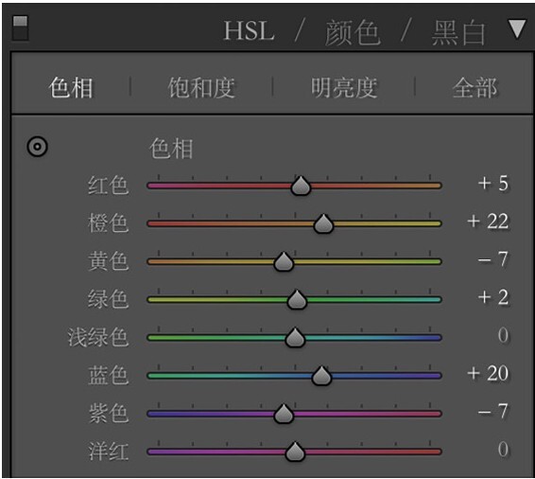This screenshot has width=535, height=479.
Task: Select the 颜色 panel mode
Action: (353, 32)
